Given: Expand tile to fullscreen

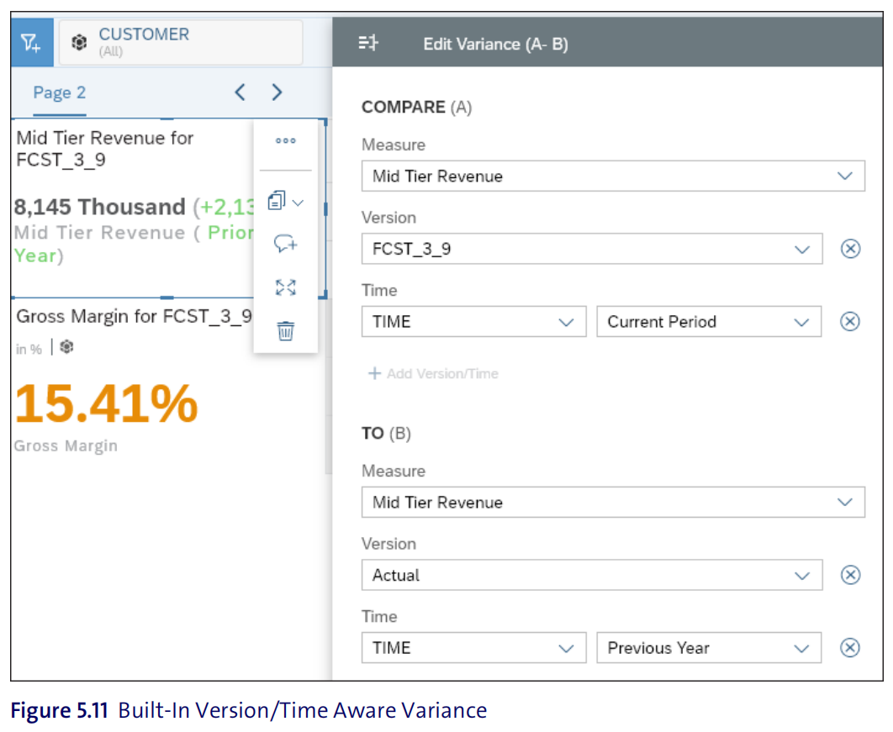Looking at the screenshot, I should point(285,287).
